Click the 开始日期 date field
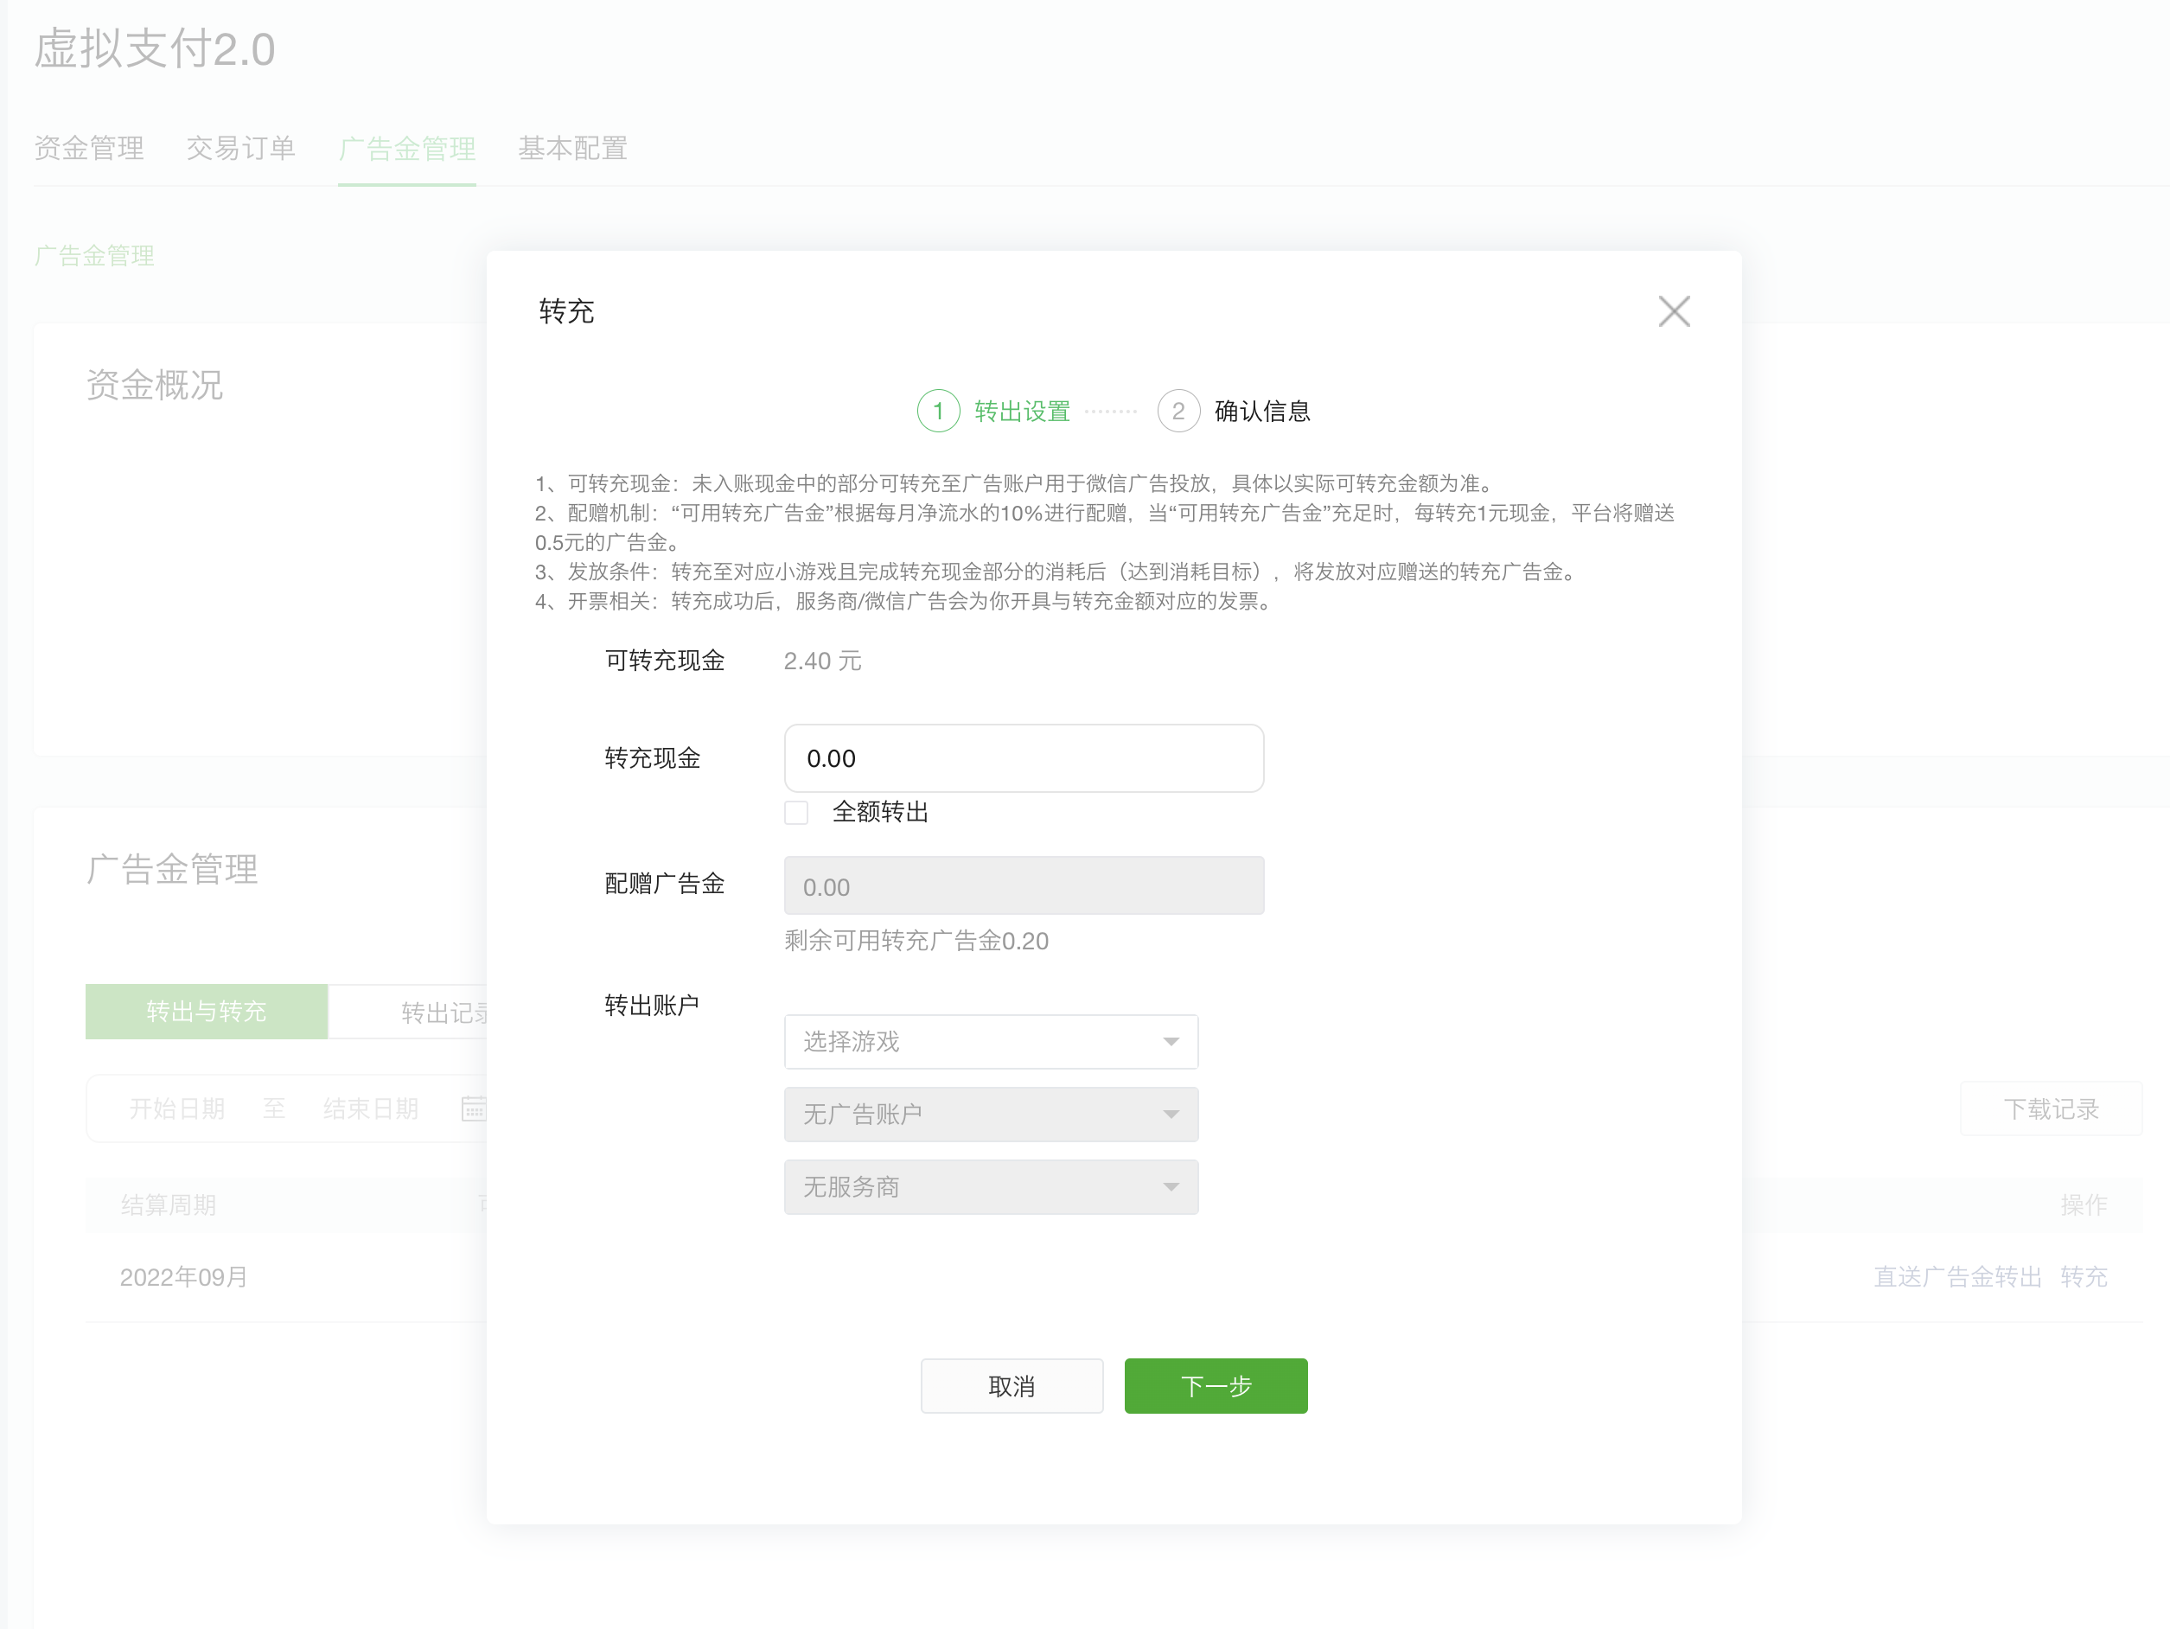This screenshot has width=2170, height=1629. (x=177, y=1108)
